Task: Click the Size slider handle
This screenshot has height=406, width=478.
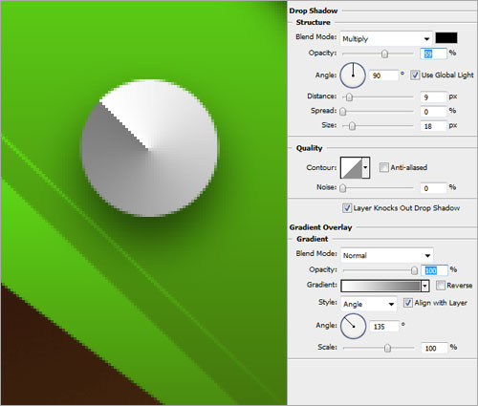Action: click(352, 126)
